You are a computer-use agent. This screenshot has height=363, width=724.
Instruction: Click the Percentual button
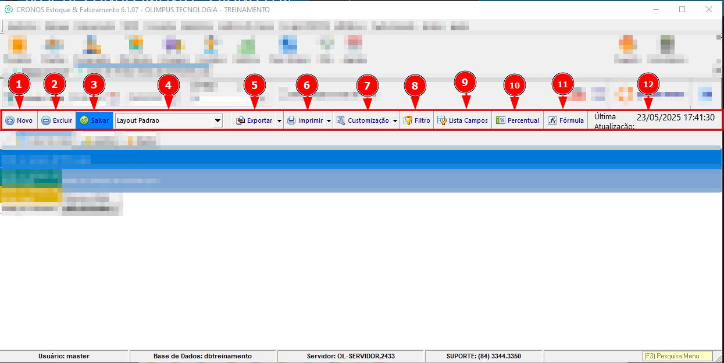pos(517,120)
